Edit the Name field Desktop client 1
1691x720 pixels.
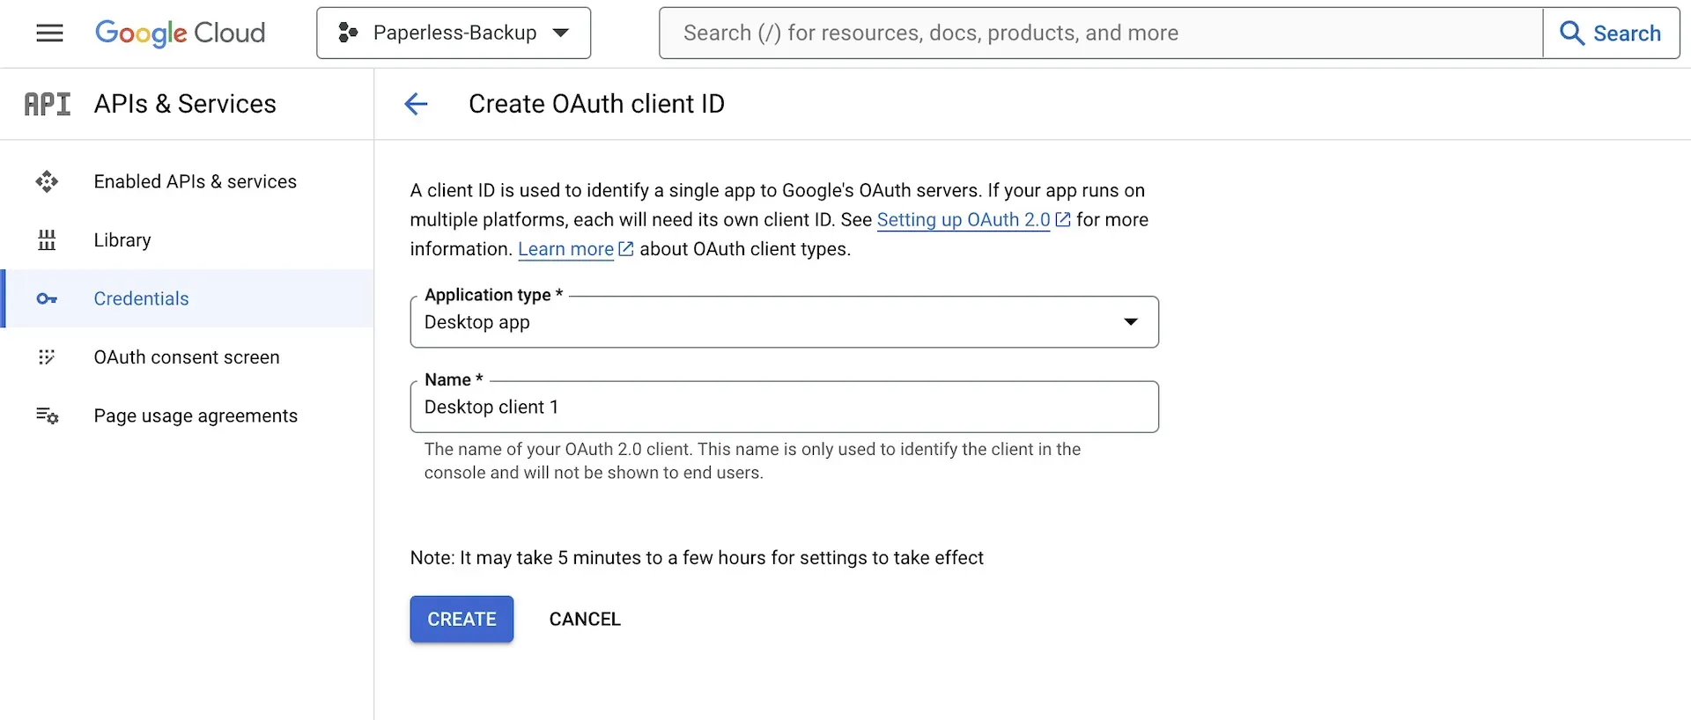pyautogui.click(x=784, y=407)
